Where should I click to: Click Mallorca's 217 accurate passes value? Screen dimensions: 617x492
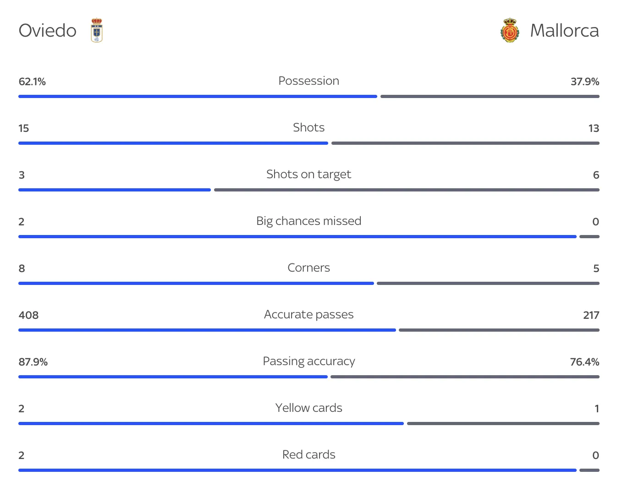click(591, 316)
